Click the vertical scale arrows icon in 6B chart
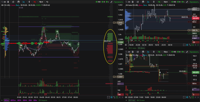 [x=29, y=2]
